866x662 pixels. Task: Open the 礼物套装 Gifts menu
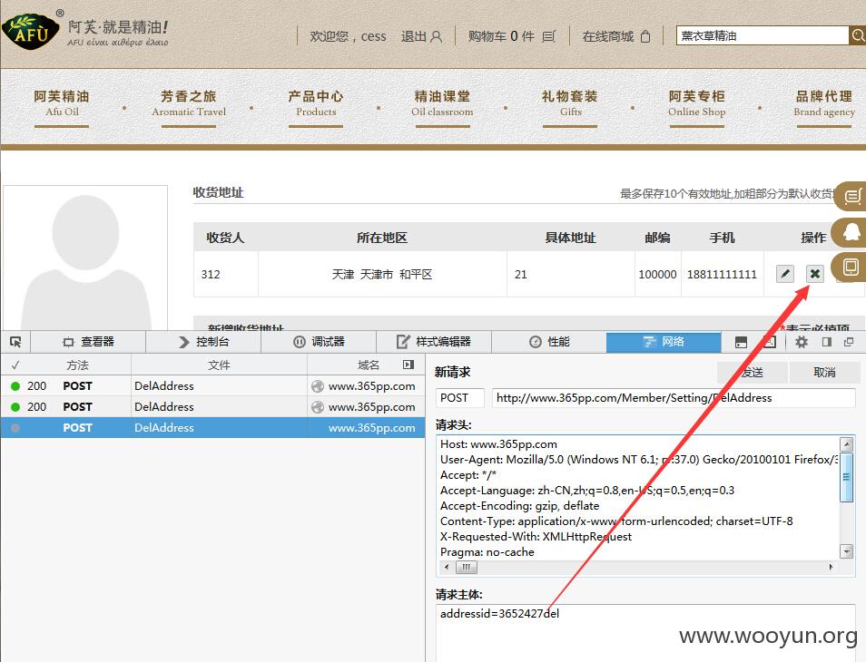570,105
